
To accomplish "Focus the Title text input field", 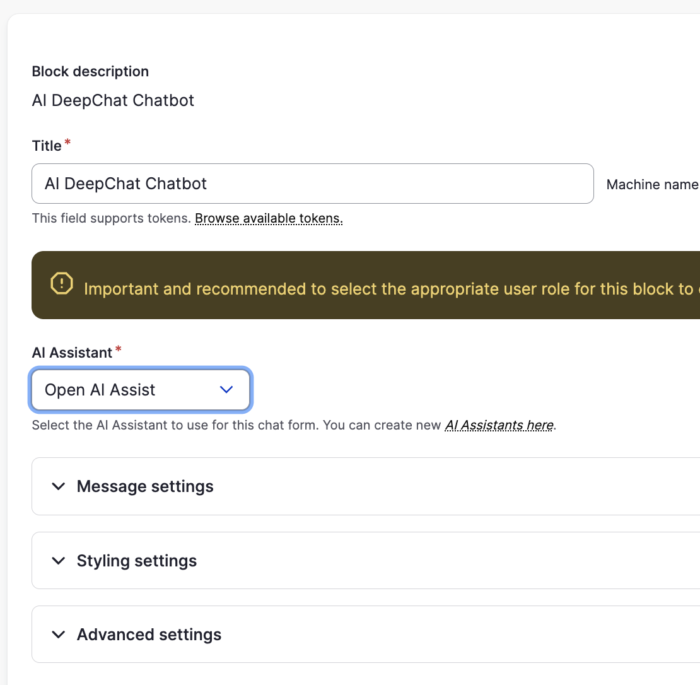I will [312, 184].
